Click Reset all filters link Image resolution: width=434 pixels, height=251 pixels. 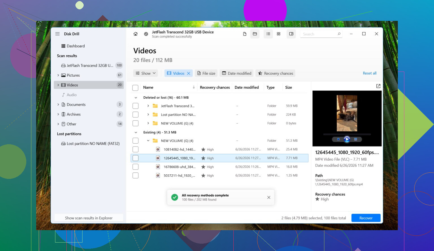pyautogui.click(x=370, y=73)
